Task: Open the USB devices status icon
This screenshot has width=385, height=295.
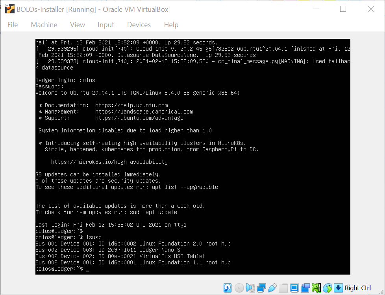Action: click(x=272, y=288)
